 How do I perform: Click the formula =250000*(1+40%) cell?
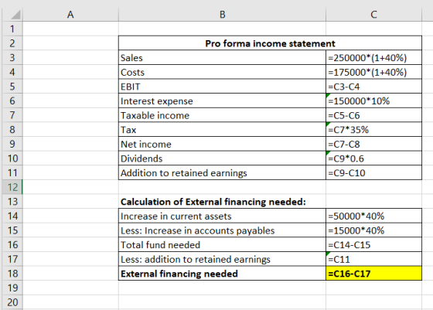pos(373,58)
